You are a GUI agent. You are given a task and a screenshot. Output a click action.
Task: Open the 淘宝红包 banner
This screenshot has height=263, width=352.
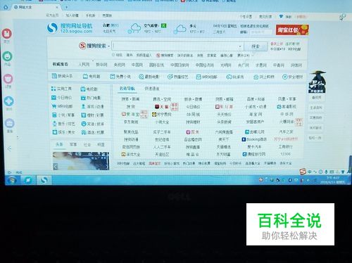(292, 30)
